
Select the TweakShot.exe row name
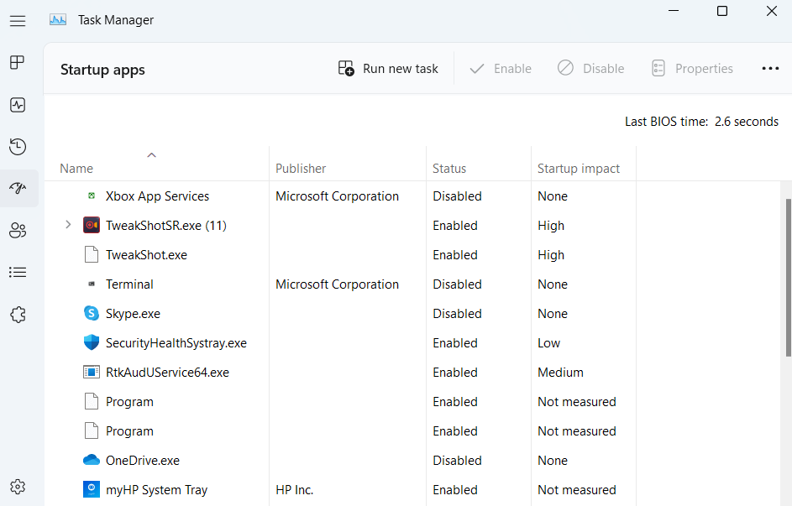point(146,255)
